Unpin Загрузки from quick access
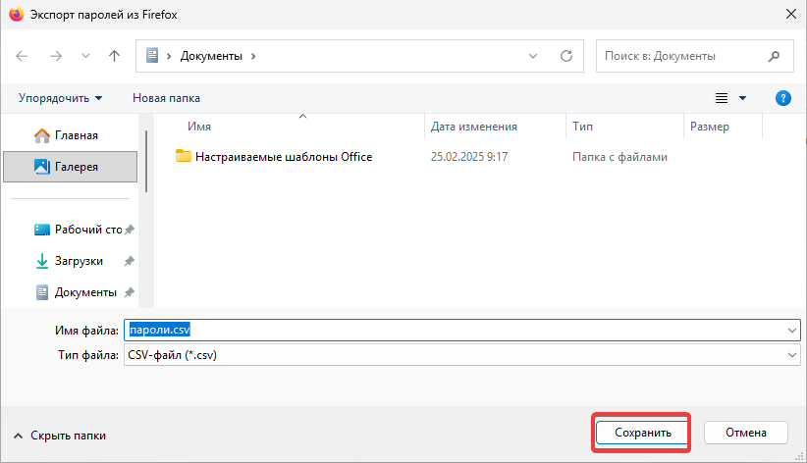 [x=130, y=262]
